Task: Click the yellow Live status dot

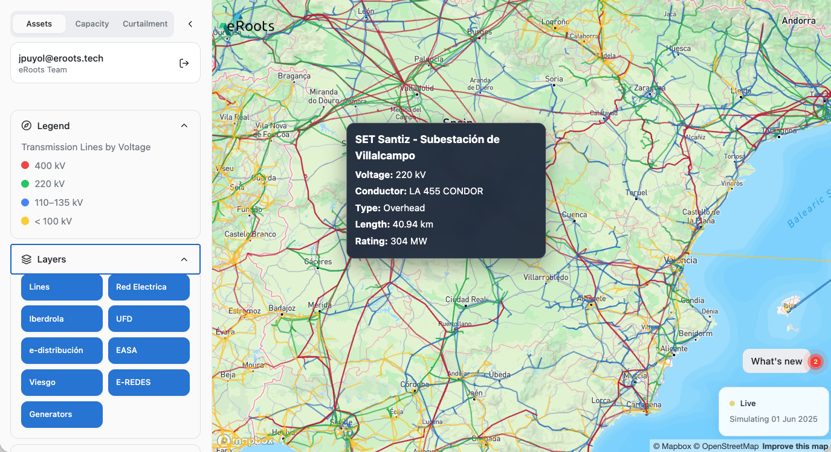Action: [x=732, y=403]
